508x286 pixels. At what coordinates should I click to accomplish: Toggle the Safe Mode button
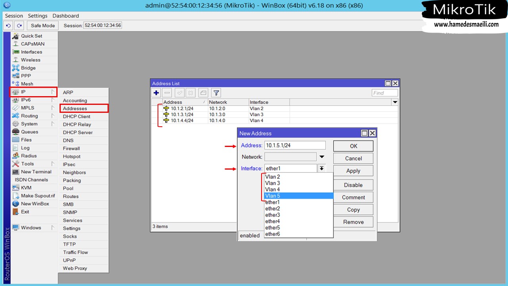pos(43,25)
